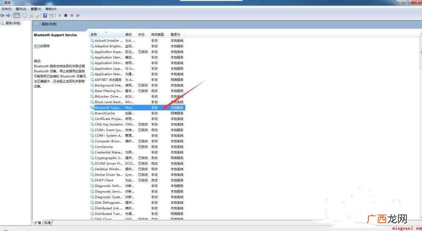The height and width of the screenshot is (231, 422).
Task: Select the Application Iden... service row
Action: point(137,57)
